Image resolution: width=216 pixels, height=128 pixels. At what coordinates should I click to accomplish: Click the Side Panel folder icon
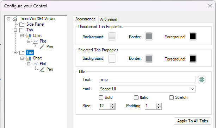point(22,25)
